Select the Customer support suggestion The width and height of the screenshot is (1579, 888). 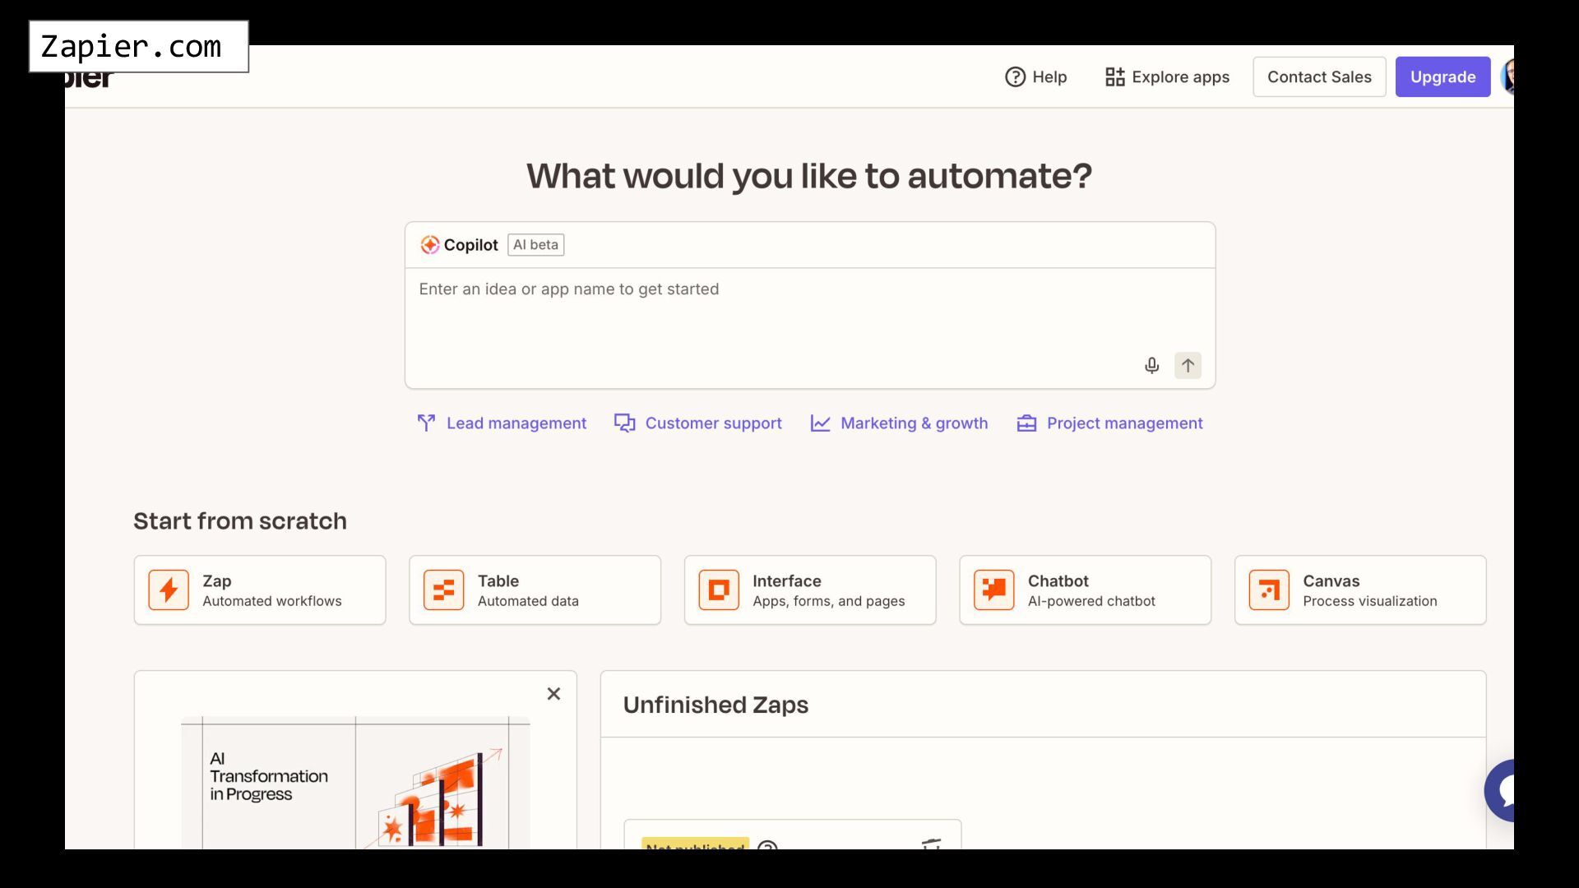pos(698,423)
